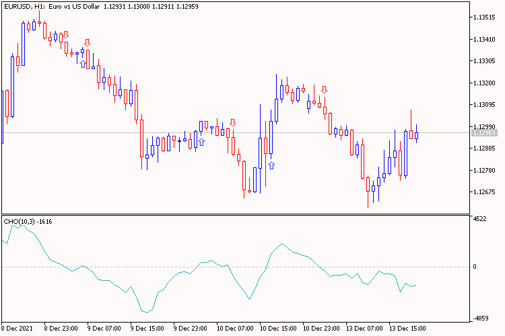
Task: Click the 1.13515 price scale label
Action: (484, 17)
